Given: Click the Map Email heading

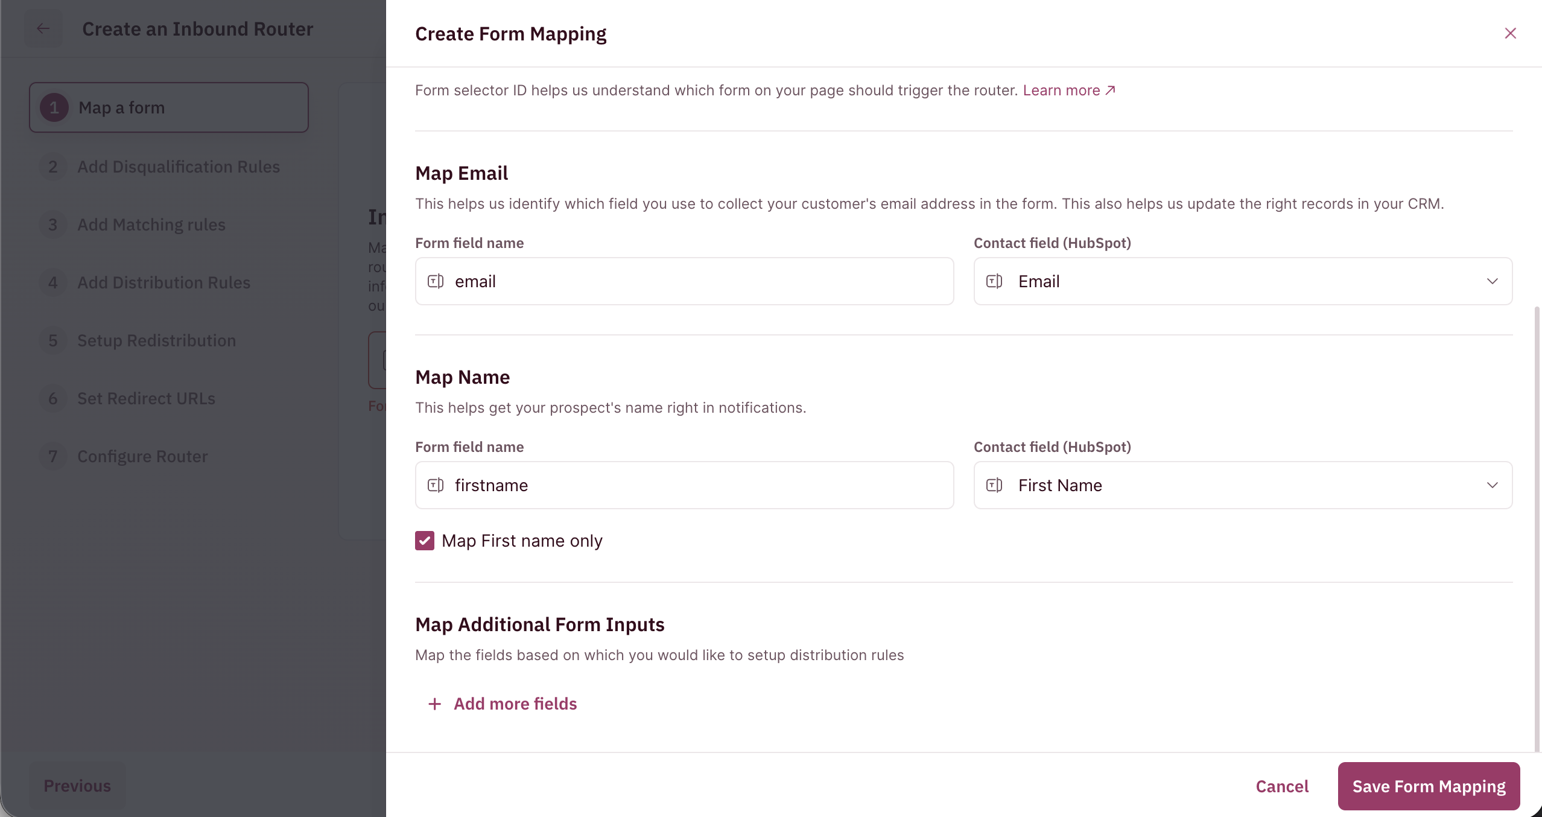Looking at the screenshot, I should (462, 173).
